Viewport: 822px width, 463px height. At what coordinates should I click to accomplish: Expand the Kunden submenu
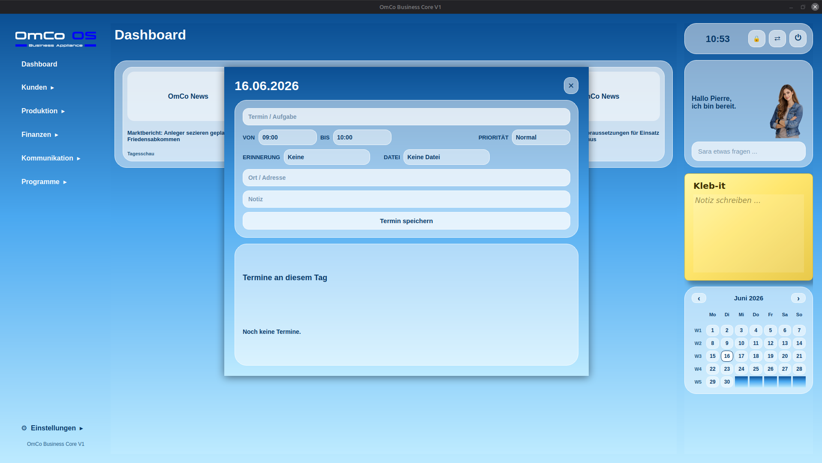38,87
